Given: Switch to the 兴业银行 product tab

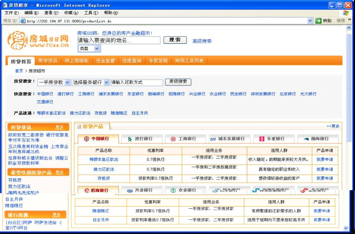Looking at the screenshot, I should (142, 190).
